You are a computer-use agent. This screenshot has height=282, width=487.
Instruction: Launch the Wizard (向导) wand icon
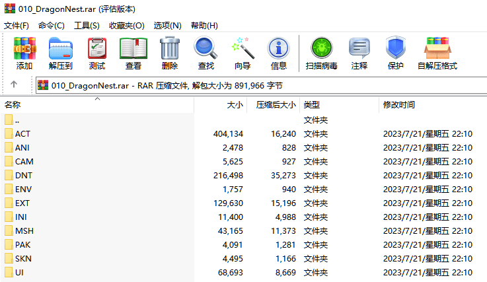(243, 48)
